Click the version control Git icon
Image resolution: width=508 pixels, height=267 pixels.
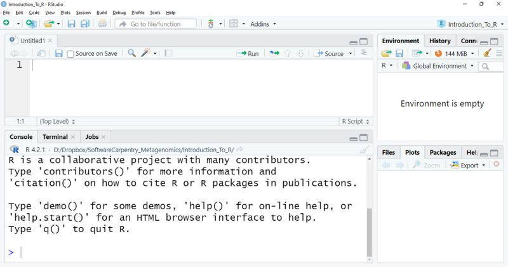211,23
